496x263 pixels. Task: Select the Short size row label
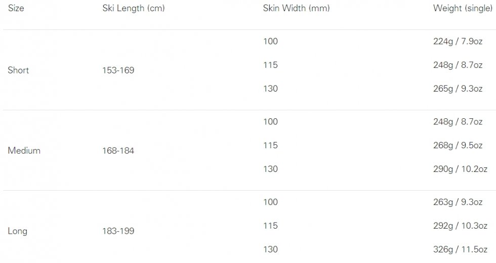pos(18,70)
